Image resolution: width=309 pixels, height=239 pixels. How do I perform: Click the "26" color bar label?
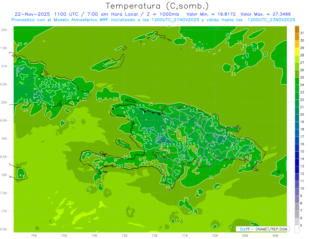click(x=302, y=70)
